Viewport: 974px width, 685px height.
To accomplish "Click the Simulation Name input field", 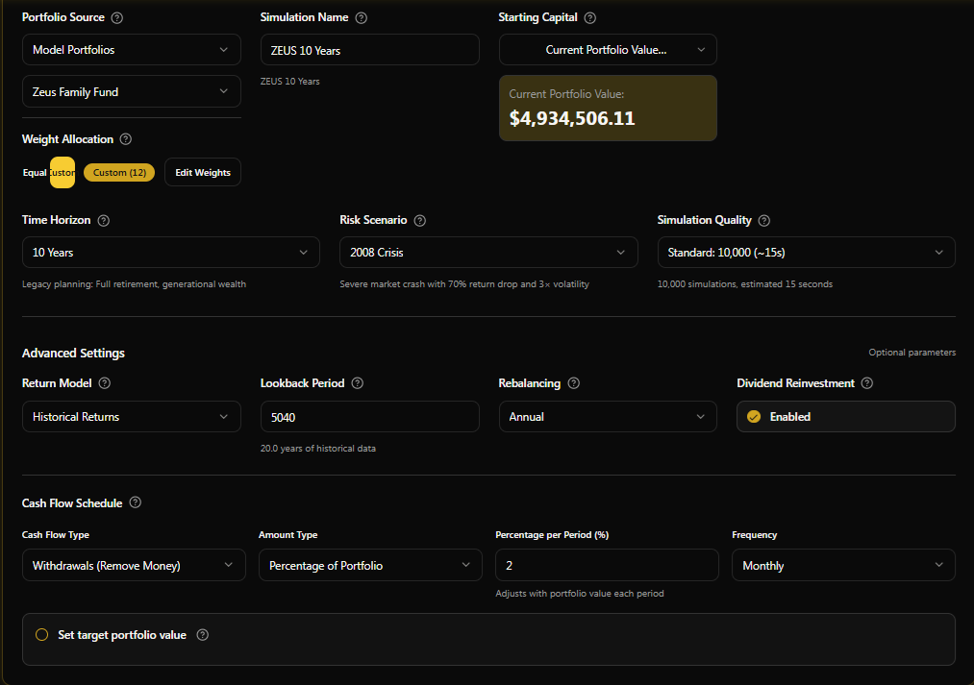I will point(369,50).
